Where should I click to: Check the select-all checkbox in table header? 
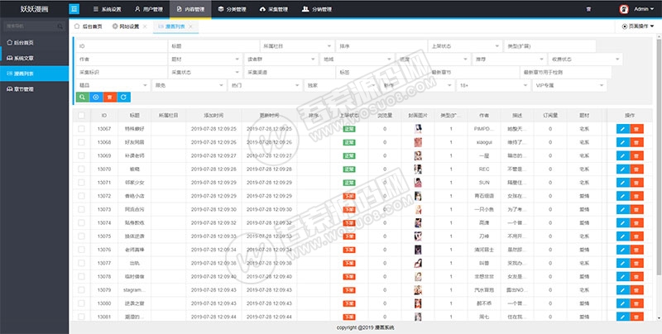click(x=81, y=116)
